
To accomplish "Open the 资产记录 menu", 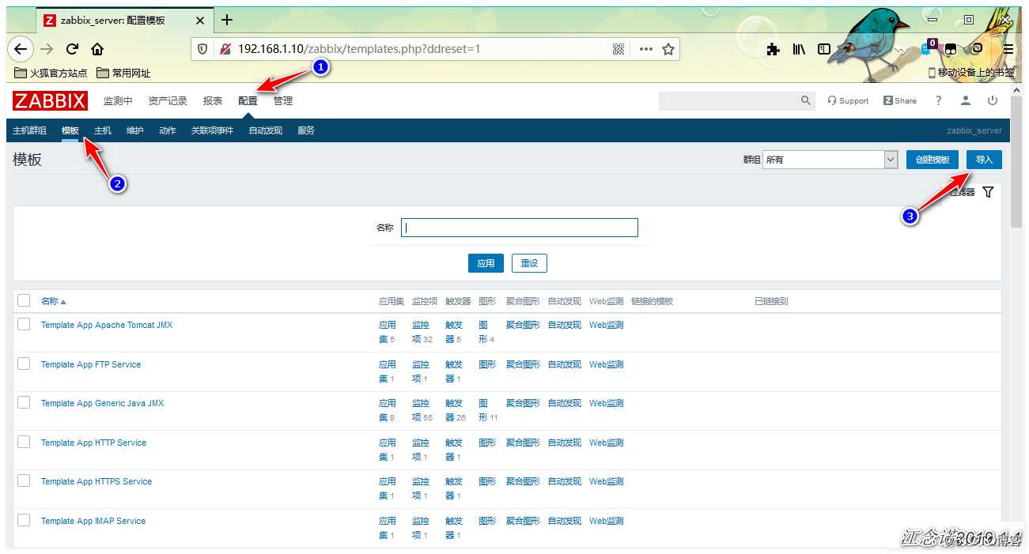I will pos(168,101).
